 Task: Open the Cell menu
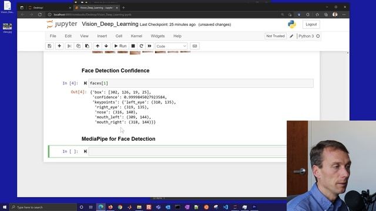119,36
